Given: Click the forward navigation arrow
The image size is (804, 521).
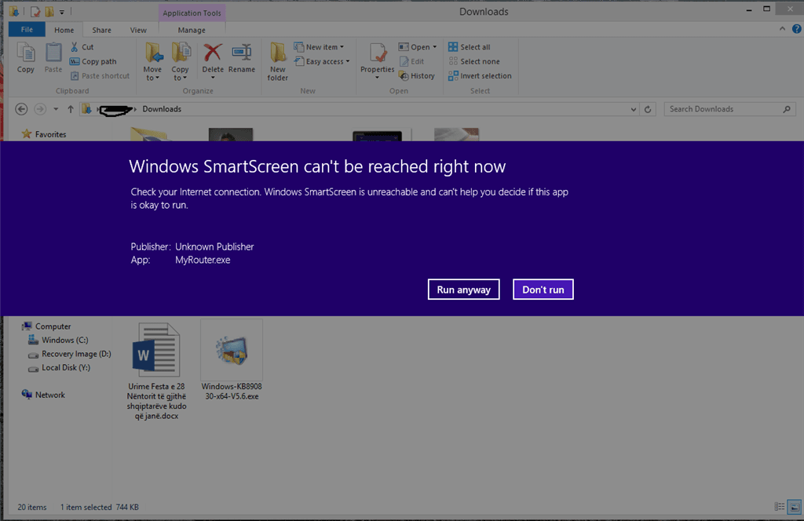Looking at the screenshot, I should [39, 109].
